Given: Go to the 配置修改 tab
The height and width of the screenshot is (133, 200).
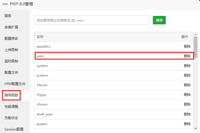Looking at the screenshot, I should coord(11,38).
